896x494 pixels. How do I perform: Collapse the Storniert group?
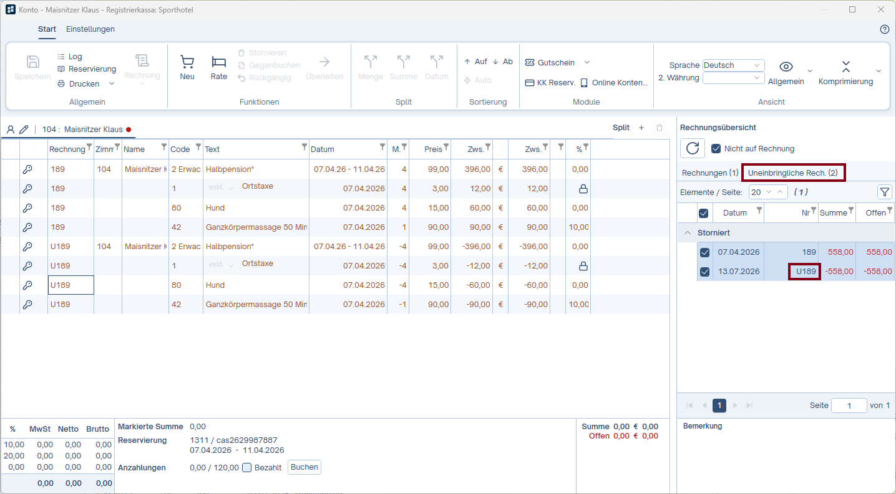coord(688,232)
